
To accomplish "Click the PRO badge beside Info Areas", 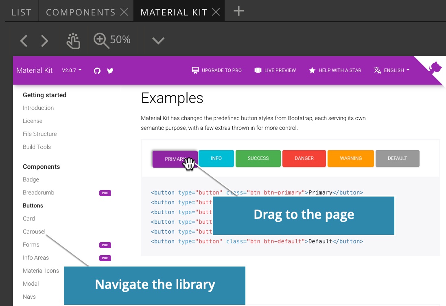I will [x=105, y=258].
